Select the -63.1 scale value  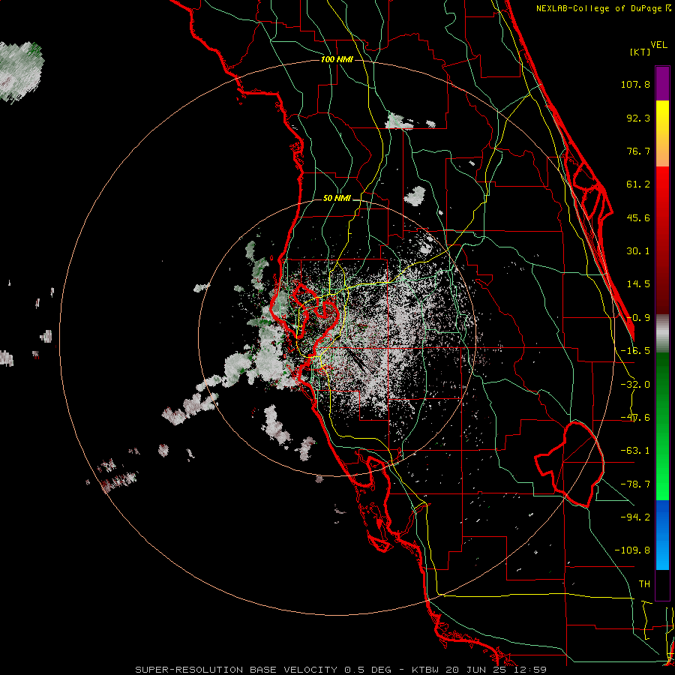click(x=635, y=451)
